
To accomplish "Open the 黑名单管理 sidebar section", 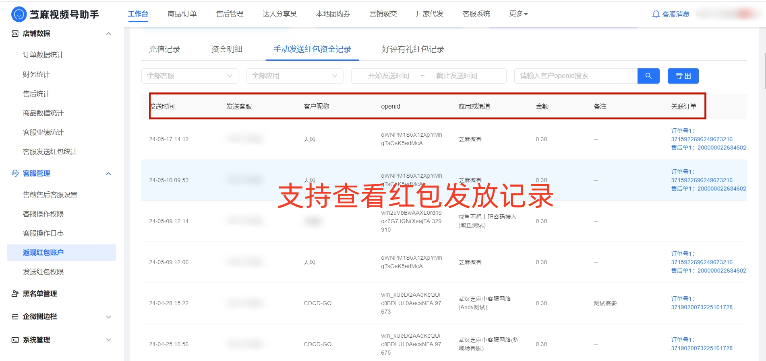I will [x=40, y=293].
